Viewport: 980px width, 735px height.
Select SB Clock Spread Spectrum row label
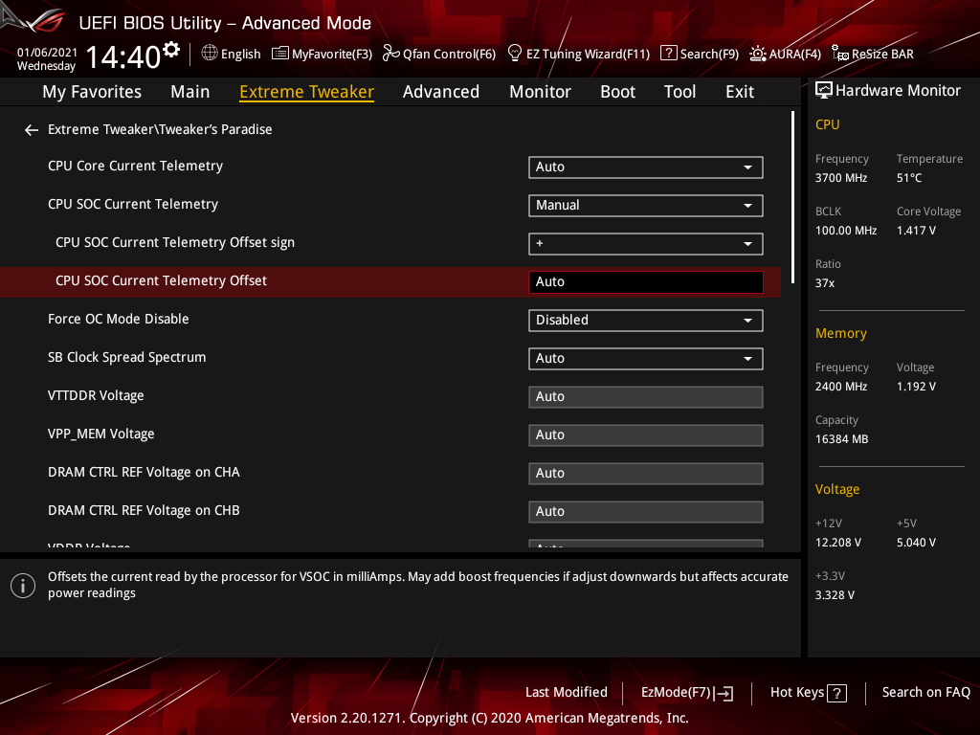click(x=127, y=357)
